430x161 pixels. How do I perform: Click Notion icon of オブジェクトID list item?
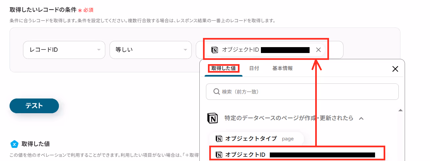[219, 155]
